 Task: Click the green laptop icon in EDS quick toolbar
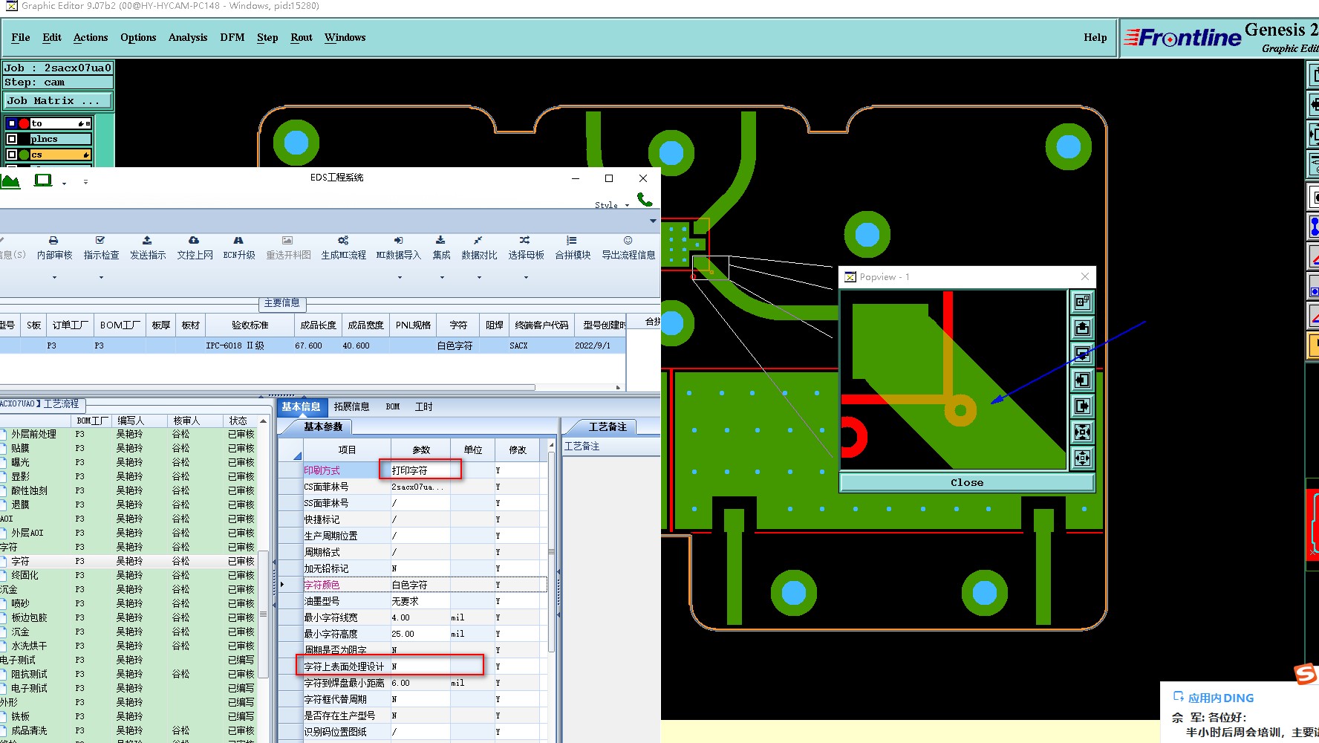click(44, 181)
